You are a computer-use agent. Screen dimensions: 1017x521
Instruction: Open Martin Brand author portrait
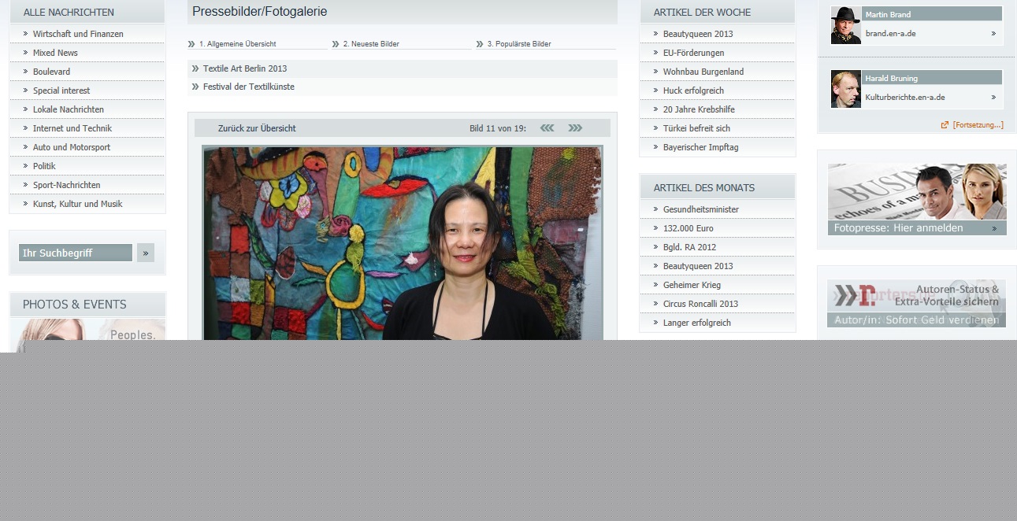[846, 25]
